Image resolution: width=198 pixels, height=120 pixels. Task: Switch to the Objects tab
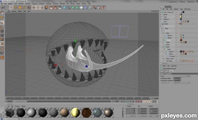pyautogui.click(x=162, y=7)
